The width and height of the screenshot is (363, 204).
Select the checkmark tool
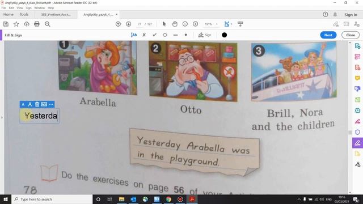coord(154,35)
